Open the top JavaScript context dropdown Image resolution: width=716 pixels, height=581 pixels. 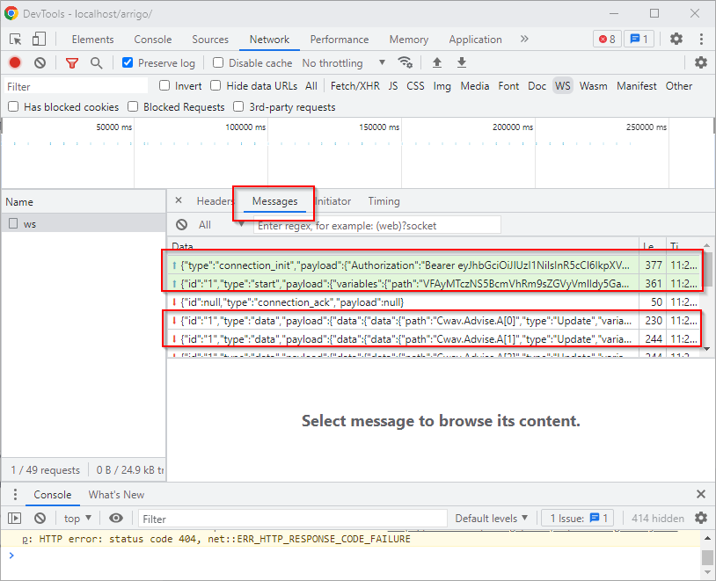(77, 519)
